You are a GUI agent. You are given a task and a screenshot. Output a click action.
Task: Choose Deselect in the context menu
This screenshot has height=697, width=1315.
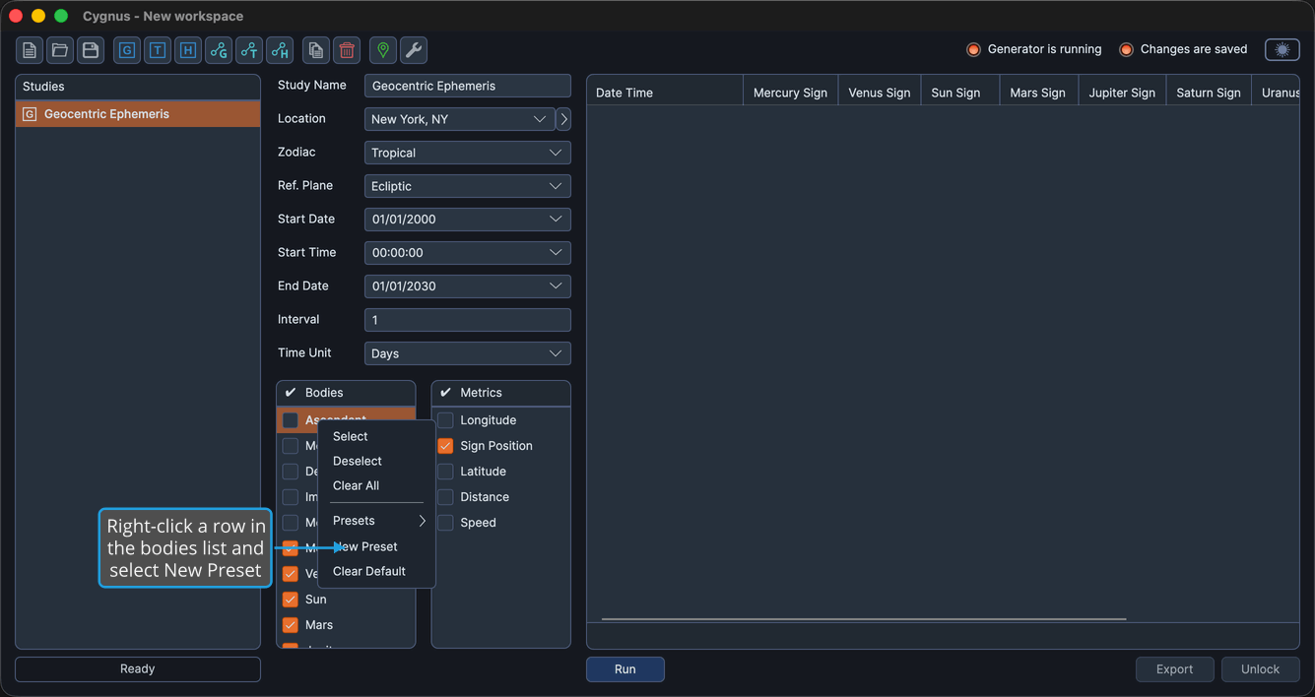click(x=376, y=461)
